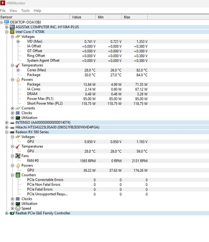The width and height of the screenshot is (209, 242).
Task: Expand the INTENSO drive node
Action: pos(7,123)
